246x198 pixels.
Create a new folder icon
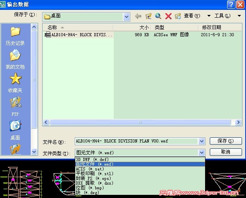pos(178,16)
